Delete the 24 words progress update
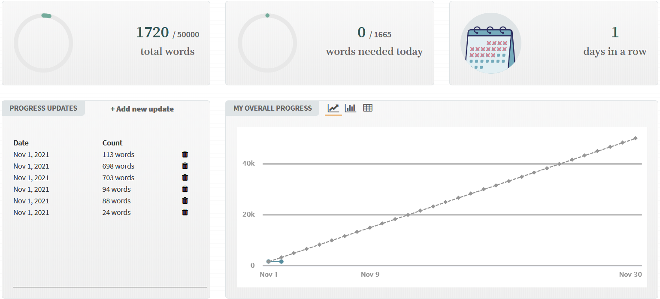Image resolution: width=660 pixels, height=299 pixels. [x=185, y=212]
